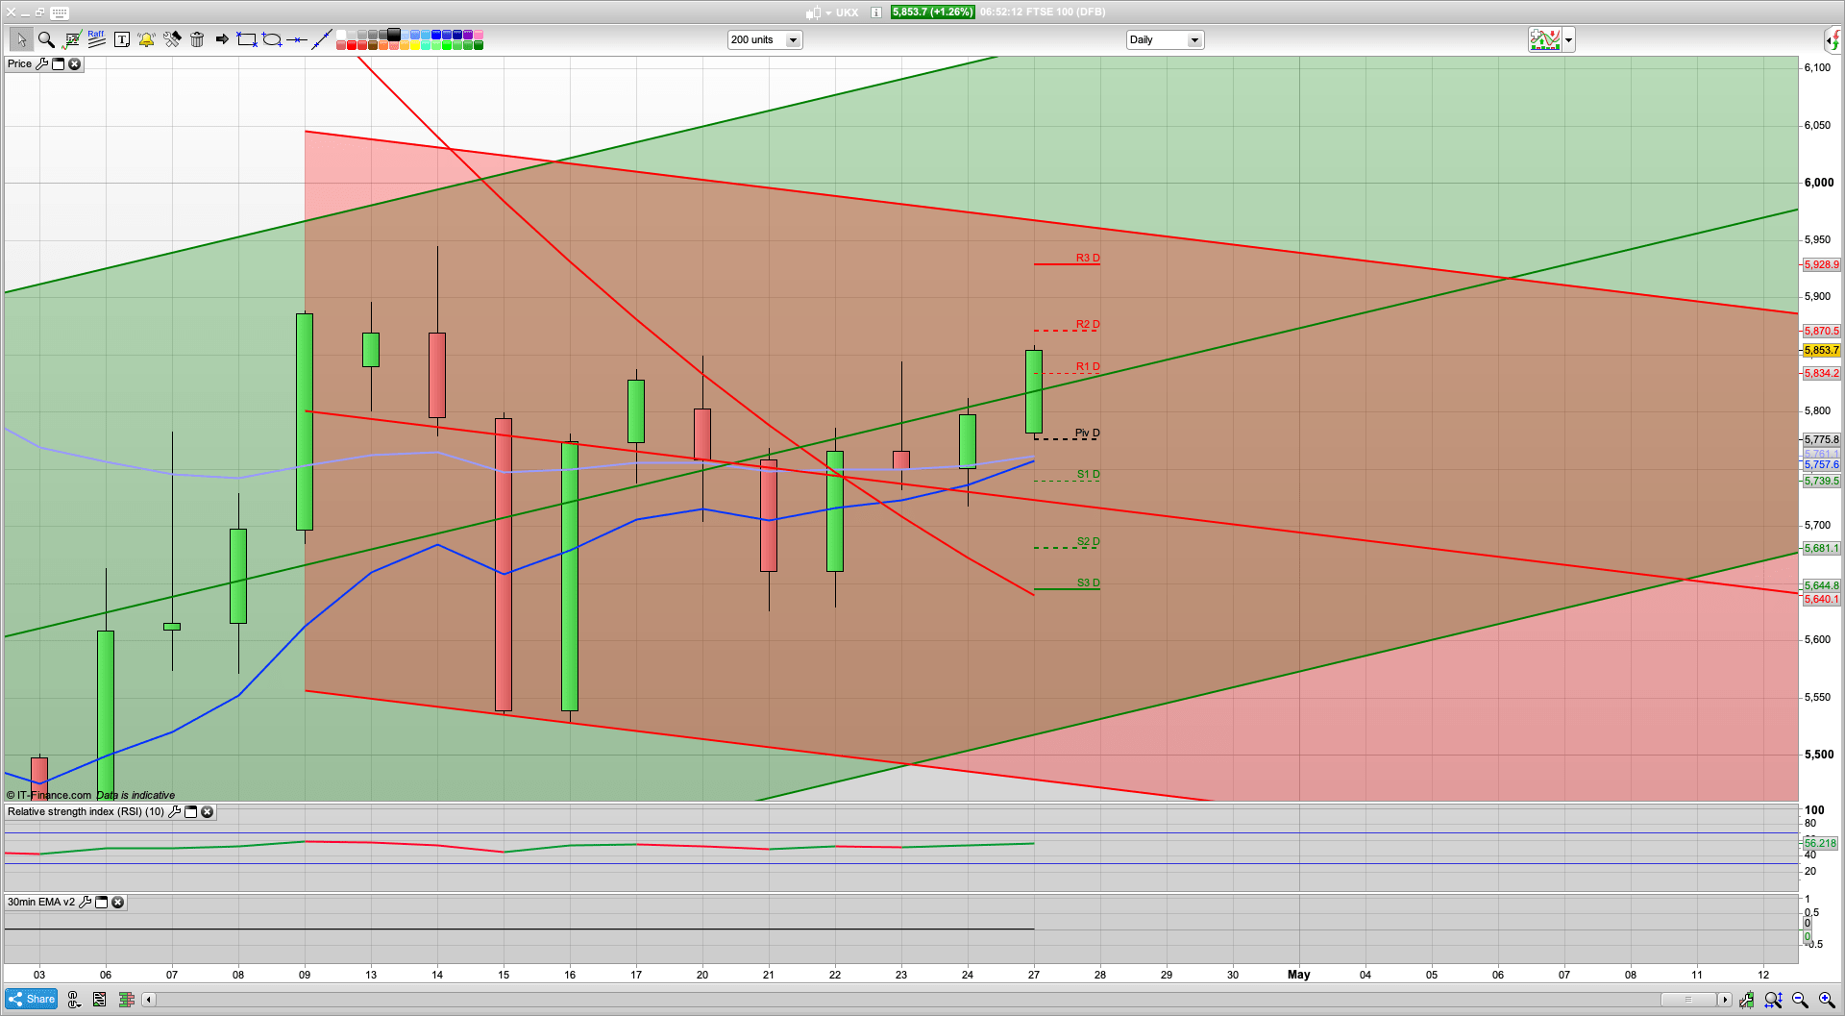Expand the Daily timeframe dropdown

point(1193,40)
